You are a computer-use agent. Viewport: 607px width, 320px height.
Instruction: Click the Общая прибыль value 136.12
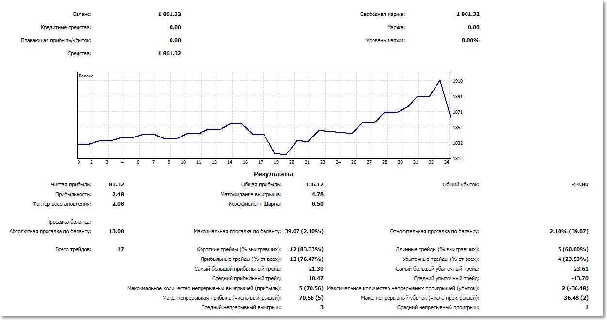tap(314, 184)
